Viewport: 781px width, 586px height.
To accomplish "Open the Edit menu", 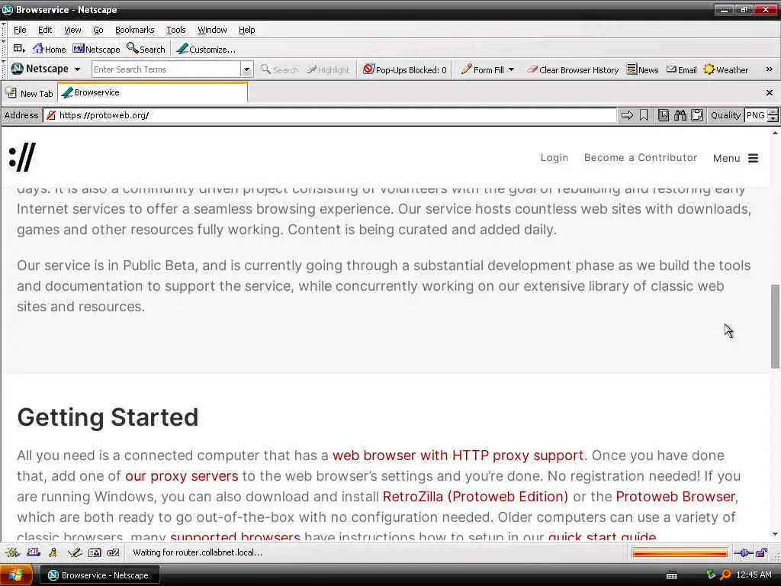I will (x=45, y=30).
